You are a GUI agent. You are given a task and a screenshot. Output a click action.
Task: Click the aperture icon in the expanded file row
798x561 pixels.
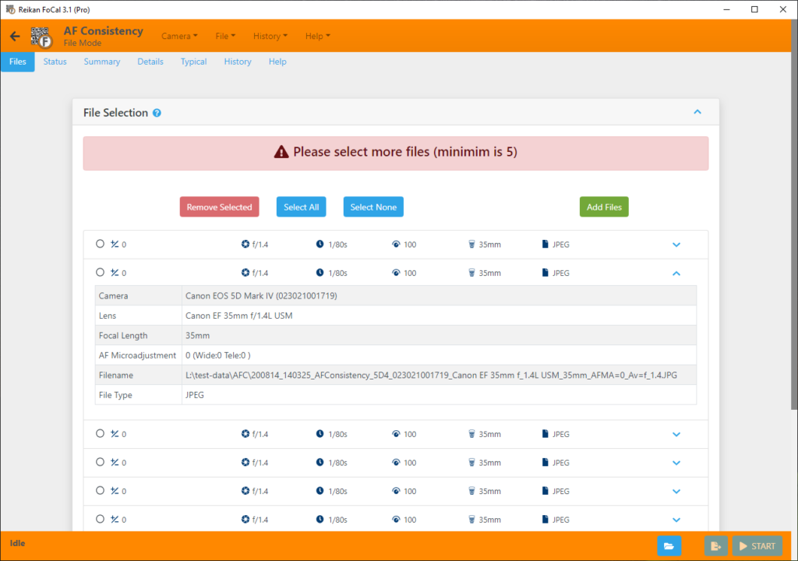click(245, 273)
